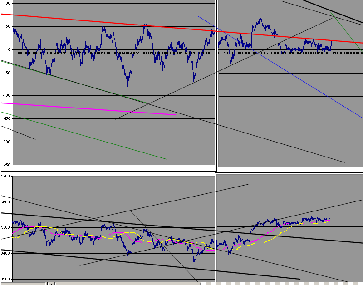Image resolution: width=363 pixels, height=285 pixels.
Task: Click the "100" axis label in the upper left chart
Action: click(7, 3)
